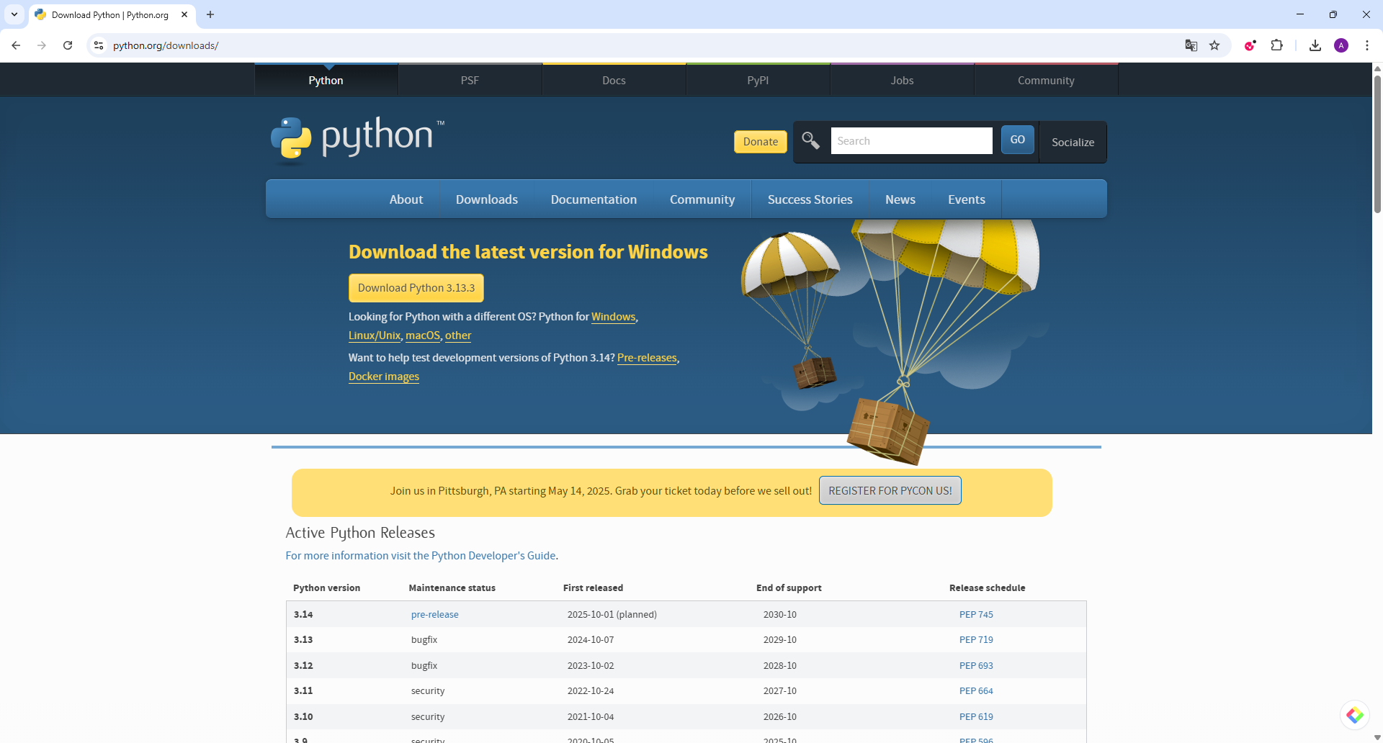1383x743 pixels.
Task: Open the Events menu
Action: [967, 199]
